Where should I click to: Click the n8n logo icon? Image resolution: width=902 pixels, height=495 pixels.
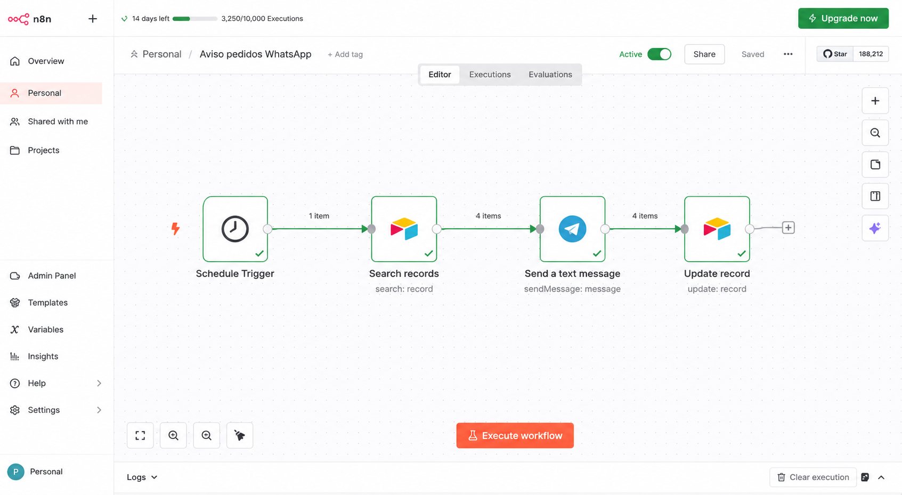click(19, 19)
